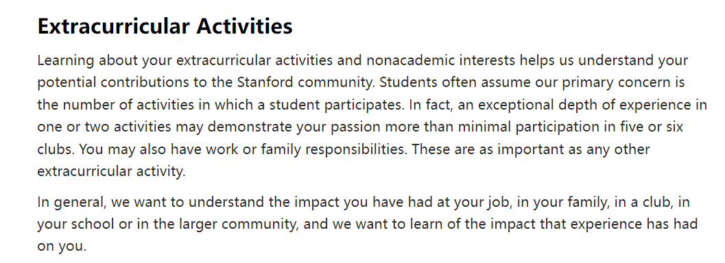Image resolution: width=725 pixels, height=263 pixels.
Task: Click the word "Stanford" in first paragraph
Action: (265, 83)
